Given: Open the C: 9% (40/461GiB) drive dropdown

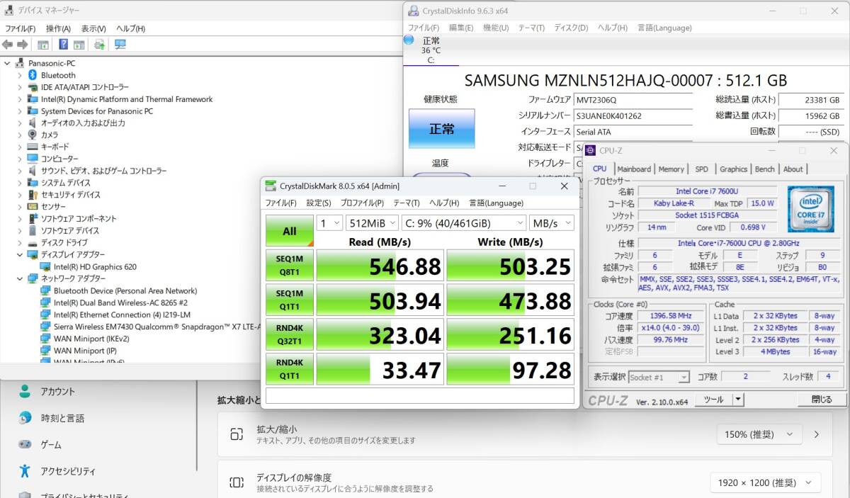Looking at the screenshot, I should pyautogui.click(x=463, y=222).
